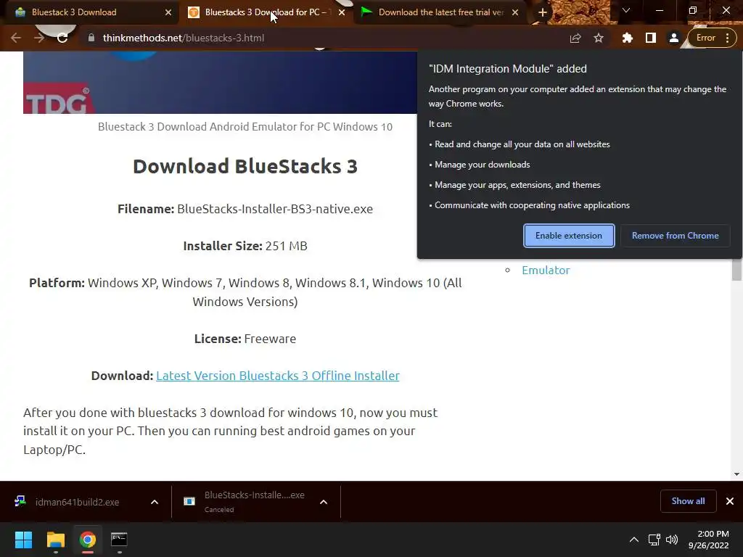
Task: Share this page via the share icon
Action: tap(575, 38)
